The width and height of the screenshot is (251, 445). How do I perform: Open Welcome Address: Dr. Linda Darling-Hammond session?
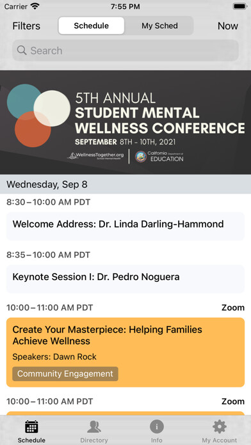pos(125,226)
